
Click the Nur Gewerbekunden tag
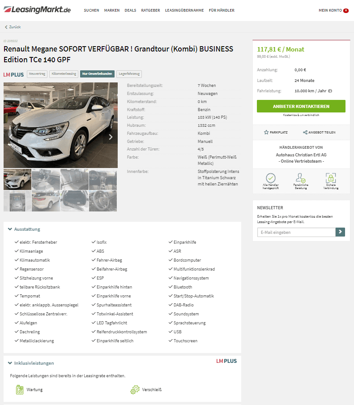(x=97, y=74)
